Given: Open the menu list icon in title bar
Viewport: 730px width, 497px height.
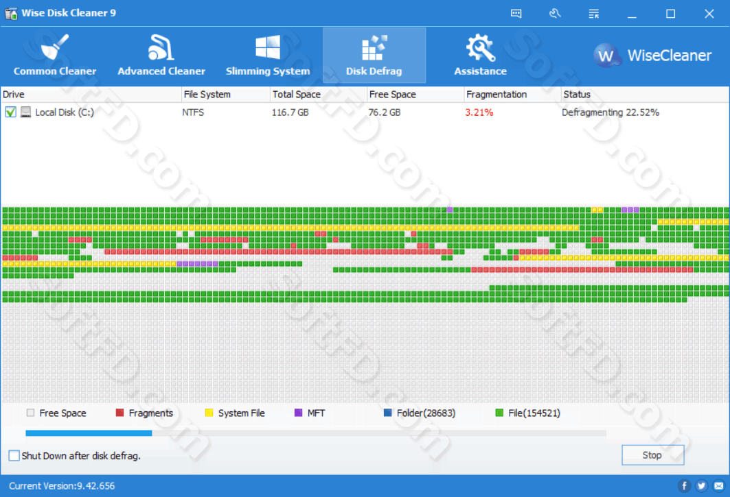Looking at the screenshot, I should click(593, 14).
